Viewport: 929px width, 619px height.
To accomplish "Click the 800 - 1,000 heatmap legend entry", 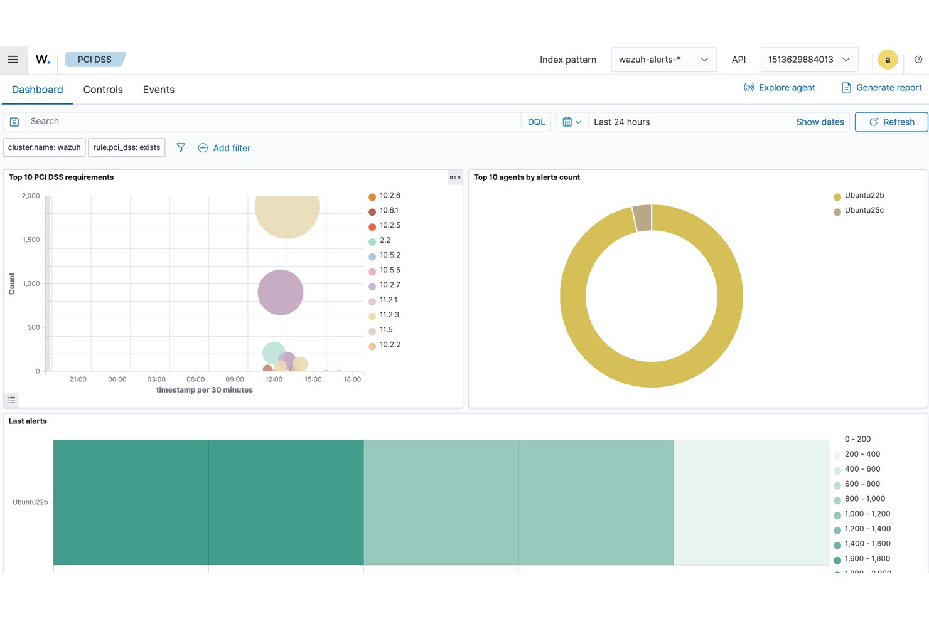I will 859,499.
